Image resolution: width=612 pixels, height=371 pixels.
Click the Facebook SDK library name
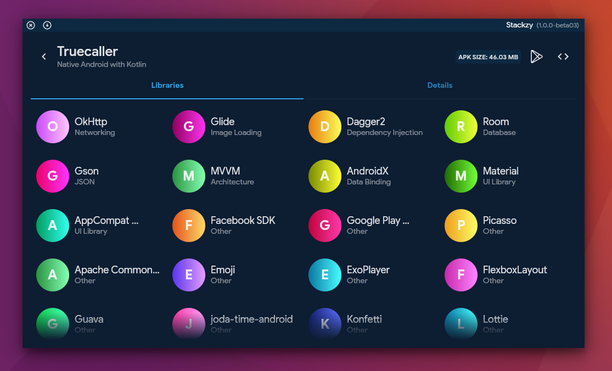coord(243,221)
